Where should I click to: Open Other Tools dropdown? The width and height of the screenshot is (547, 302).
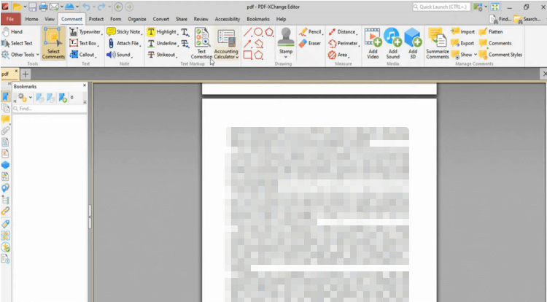[x=20, y=55]
